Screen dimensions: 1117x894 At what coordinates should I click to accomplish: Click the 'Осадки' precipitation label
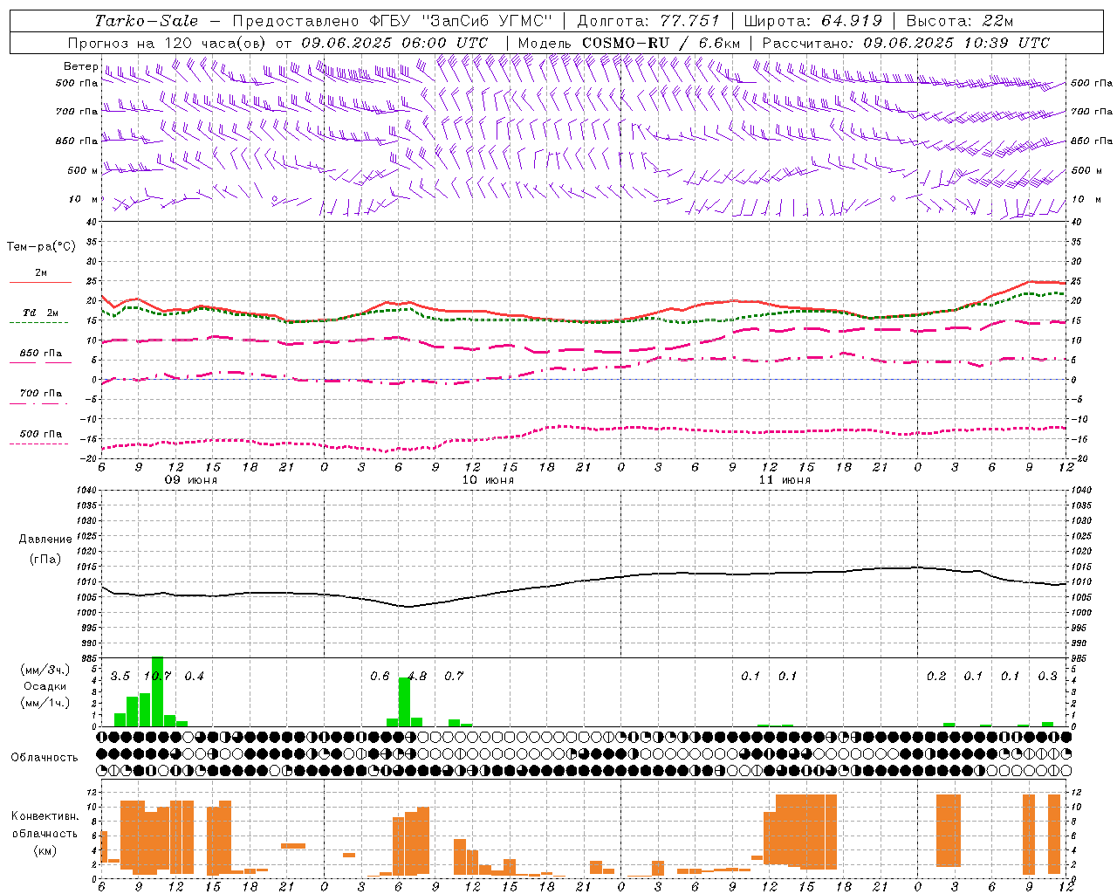[45, 686]
